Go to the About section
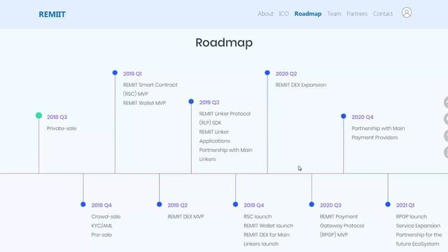Screen dimensions: 448x252 pos(265,14)
